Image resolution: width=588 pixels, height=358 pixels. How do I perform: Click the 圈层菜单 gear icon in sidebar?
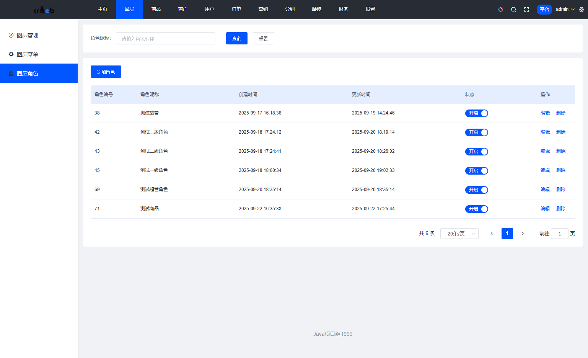click(x=11, y=54)
